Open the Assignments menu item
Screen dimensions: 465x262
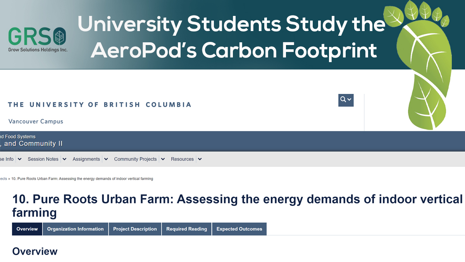coord(86,159)
